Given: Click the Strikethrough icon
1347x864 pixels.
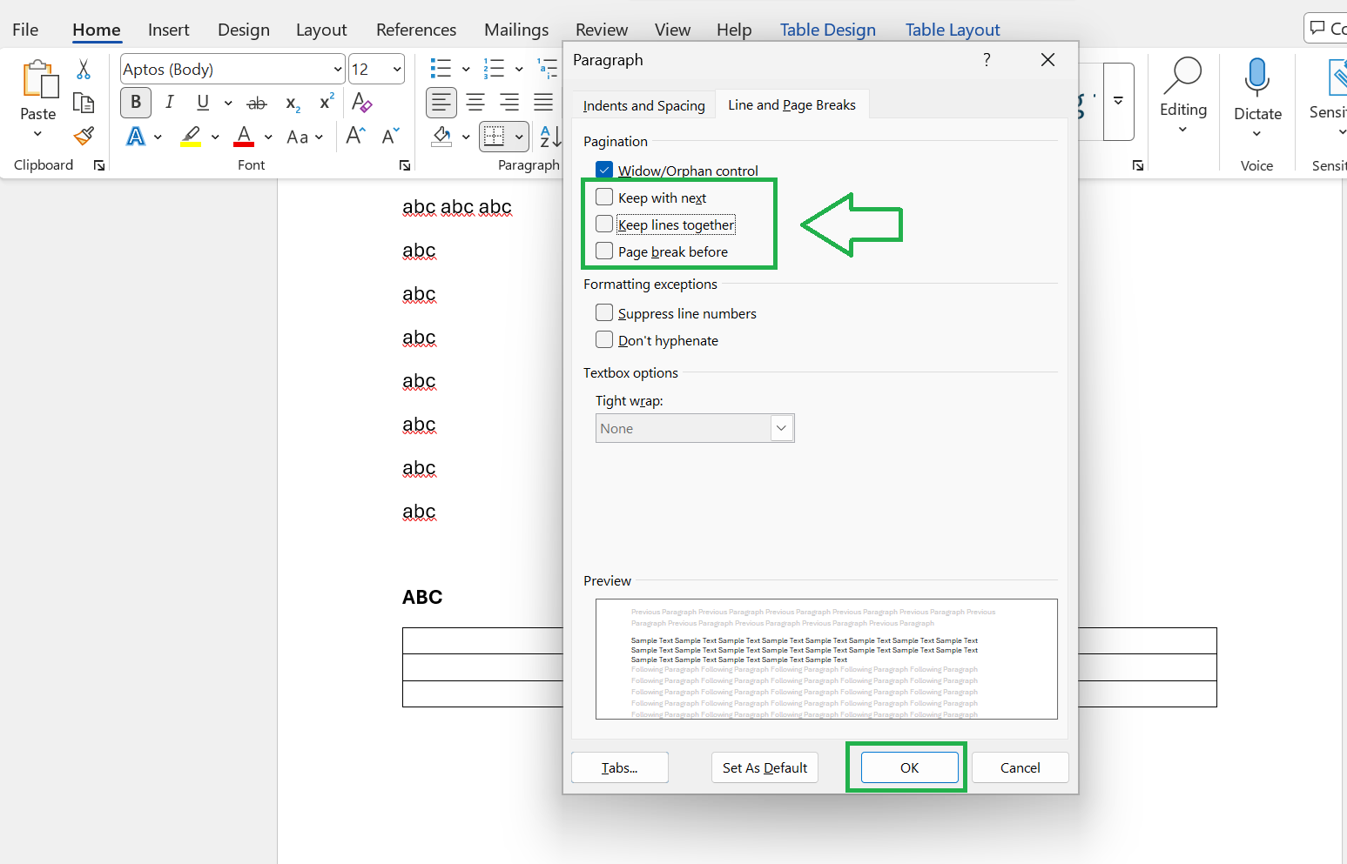Looking at the screenshot, I should pos(256,104).
